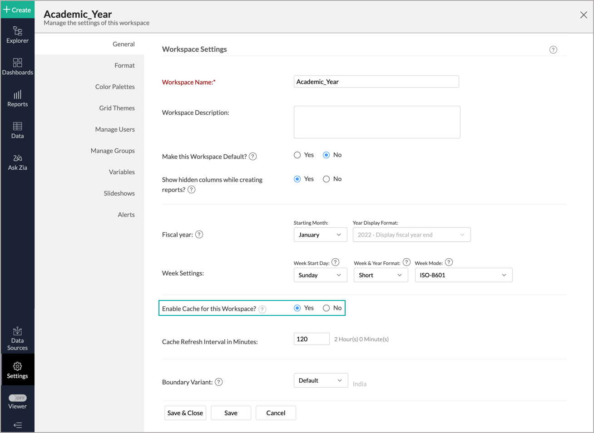The width and height of the screenshot is (594, 433).
Task: Open Data Sources in sidebar
Action: (17, 339)
